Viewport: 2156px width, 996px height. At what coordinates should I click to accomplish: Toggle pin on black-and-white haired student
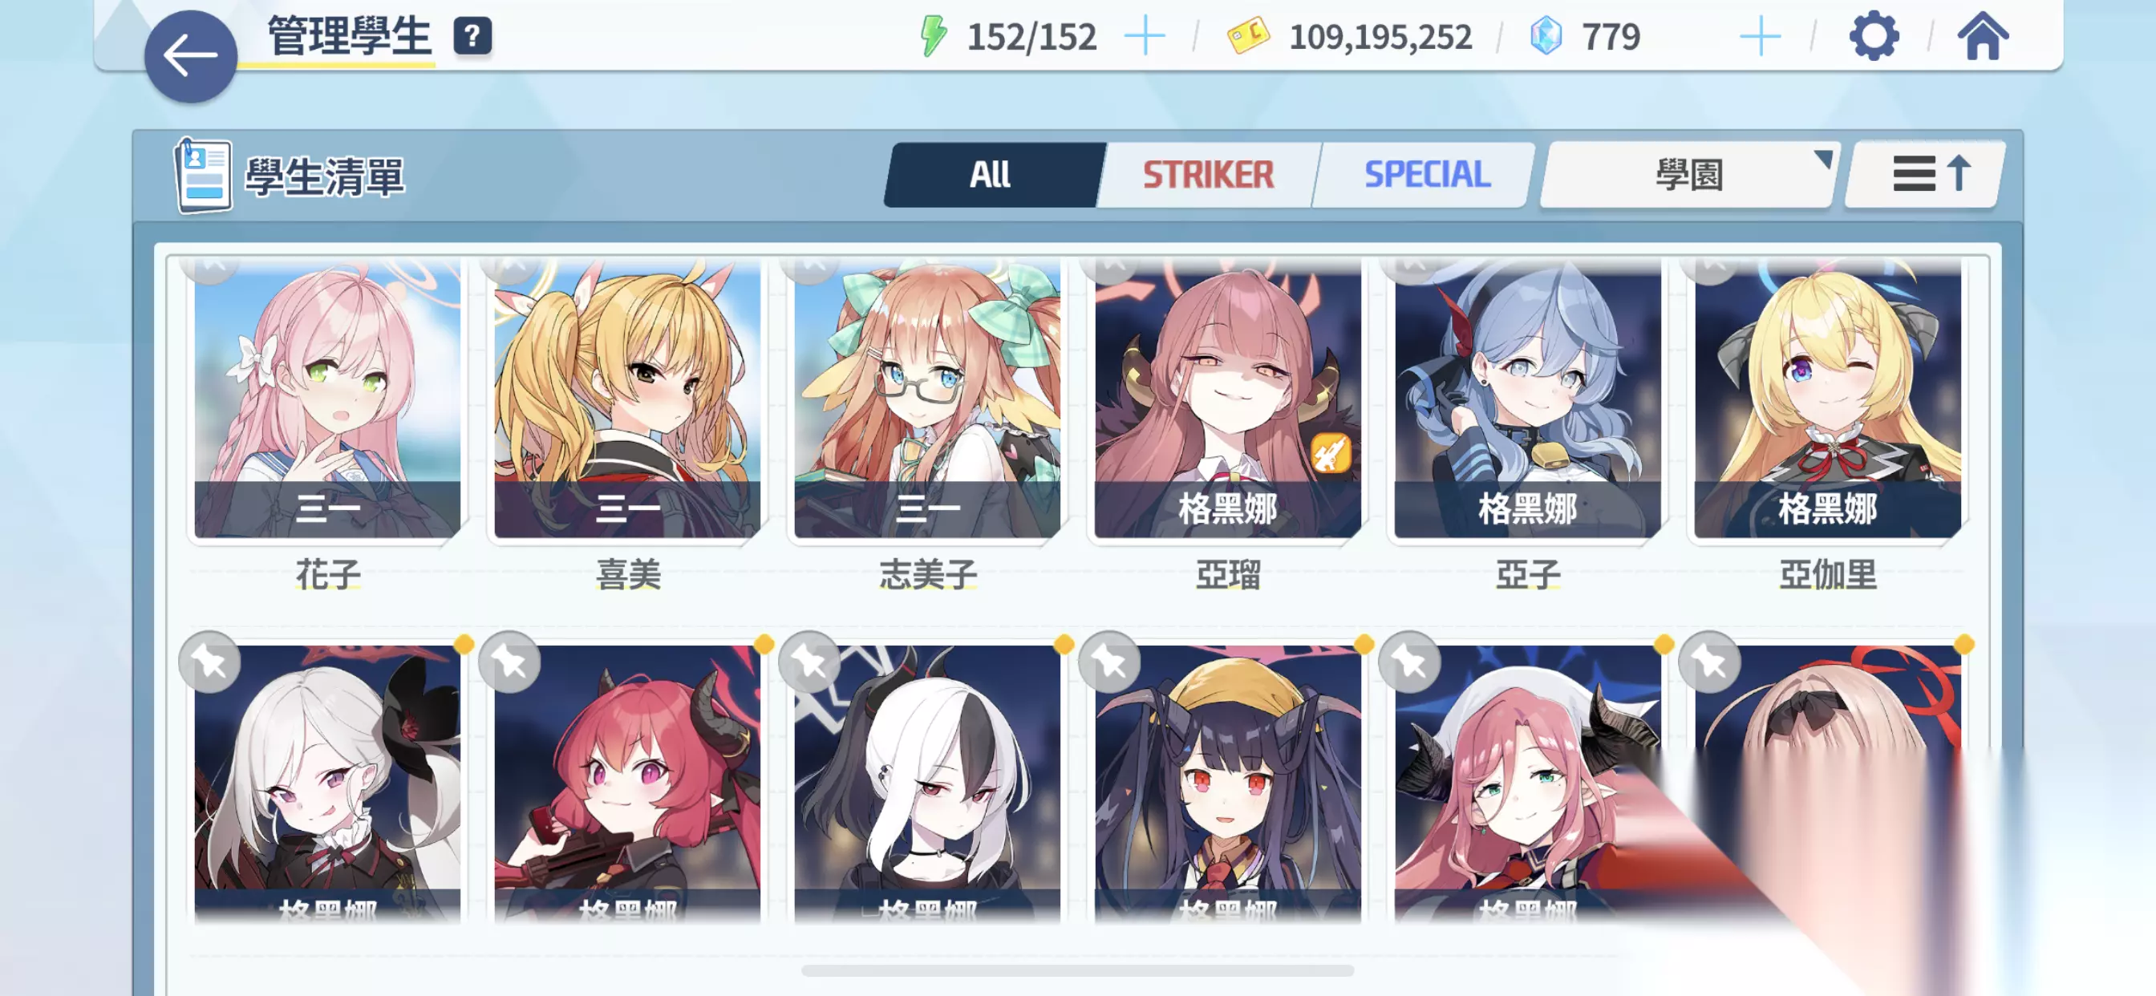coord(809,662)
